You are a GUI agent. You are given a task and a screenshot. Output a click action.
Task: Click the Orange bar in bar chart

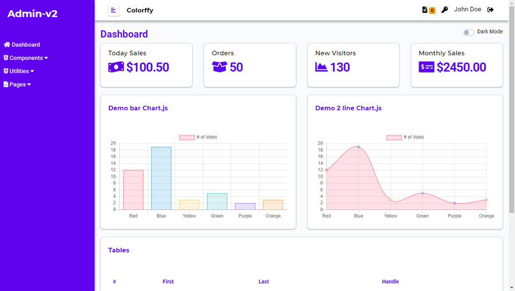[x=273, y=205]
